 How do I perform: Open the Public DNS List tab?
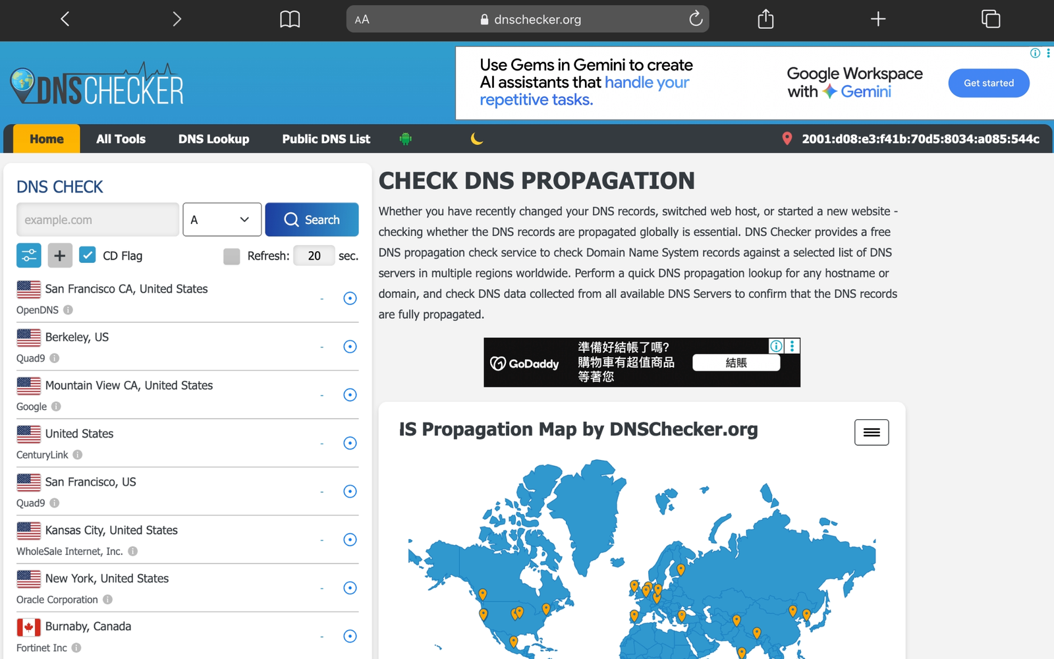(x=326, y=139)
